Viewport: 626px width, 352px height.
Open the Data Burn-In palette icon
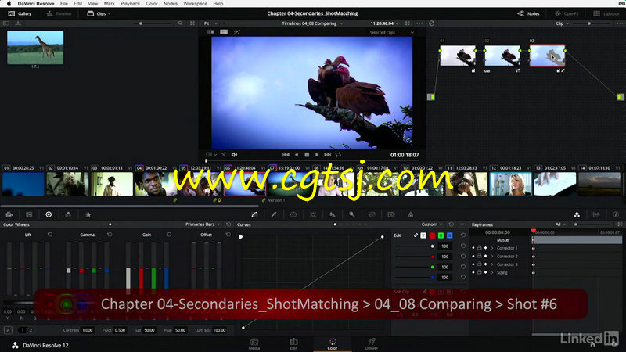coord(410,214)
